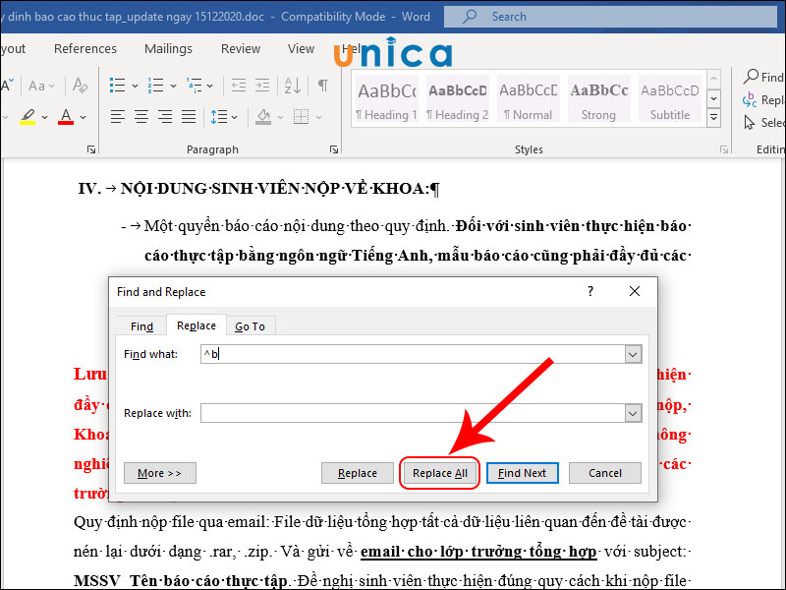The height and width of the screenshot is (590, 786).
Task: Click the numbered list icon
Action: click(156, 86)
